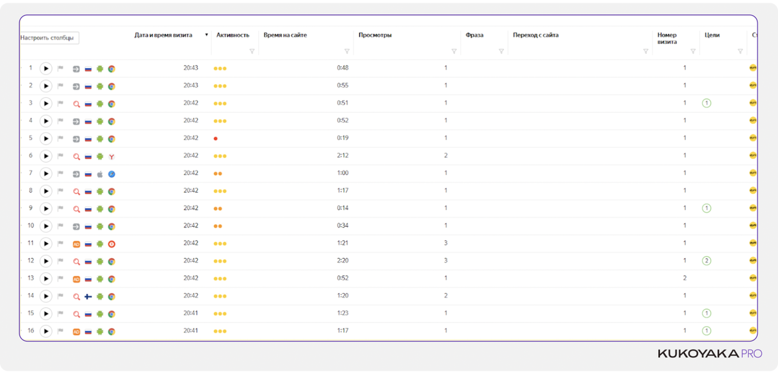Play the session recording in row 16
The width and height of the screenshot is (778, 374).
click(x=45, y=331)
